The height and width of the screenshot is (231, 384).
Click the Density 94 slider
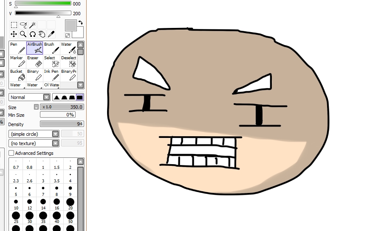click(x=62, y=124)
